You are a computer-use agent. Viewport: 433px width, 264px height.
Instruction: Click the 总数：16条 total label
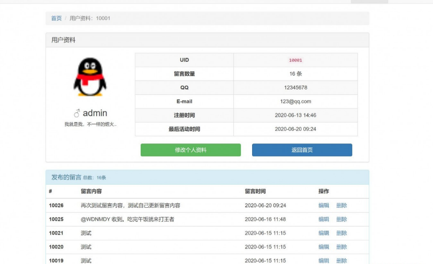pos(94,178)
